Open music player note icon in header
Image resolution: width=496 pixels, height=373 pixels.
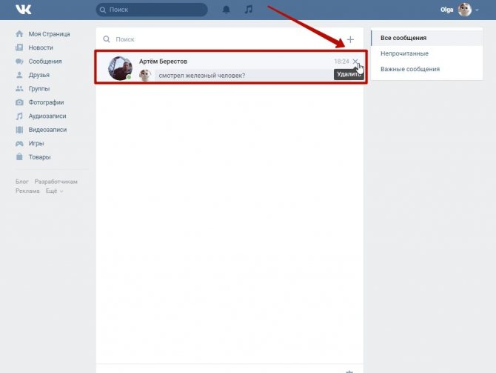(249, 10)
